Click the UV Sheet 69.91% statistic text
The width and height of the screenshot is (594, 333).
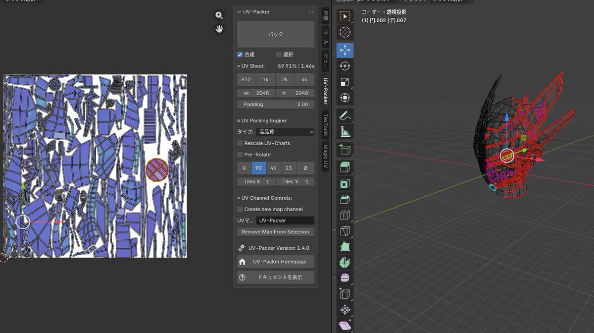pos(296,66)
